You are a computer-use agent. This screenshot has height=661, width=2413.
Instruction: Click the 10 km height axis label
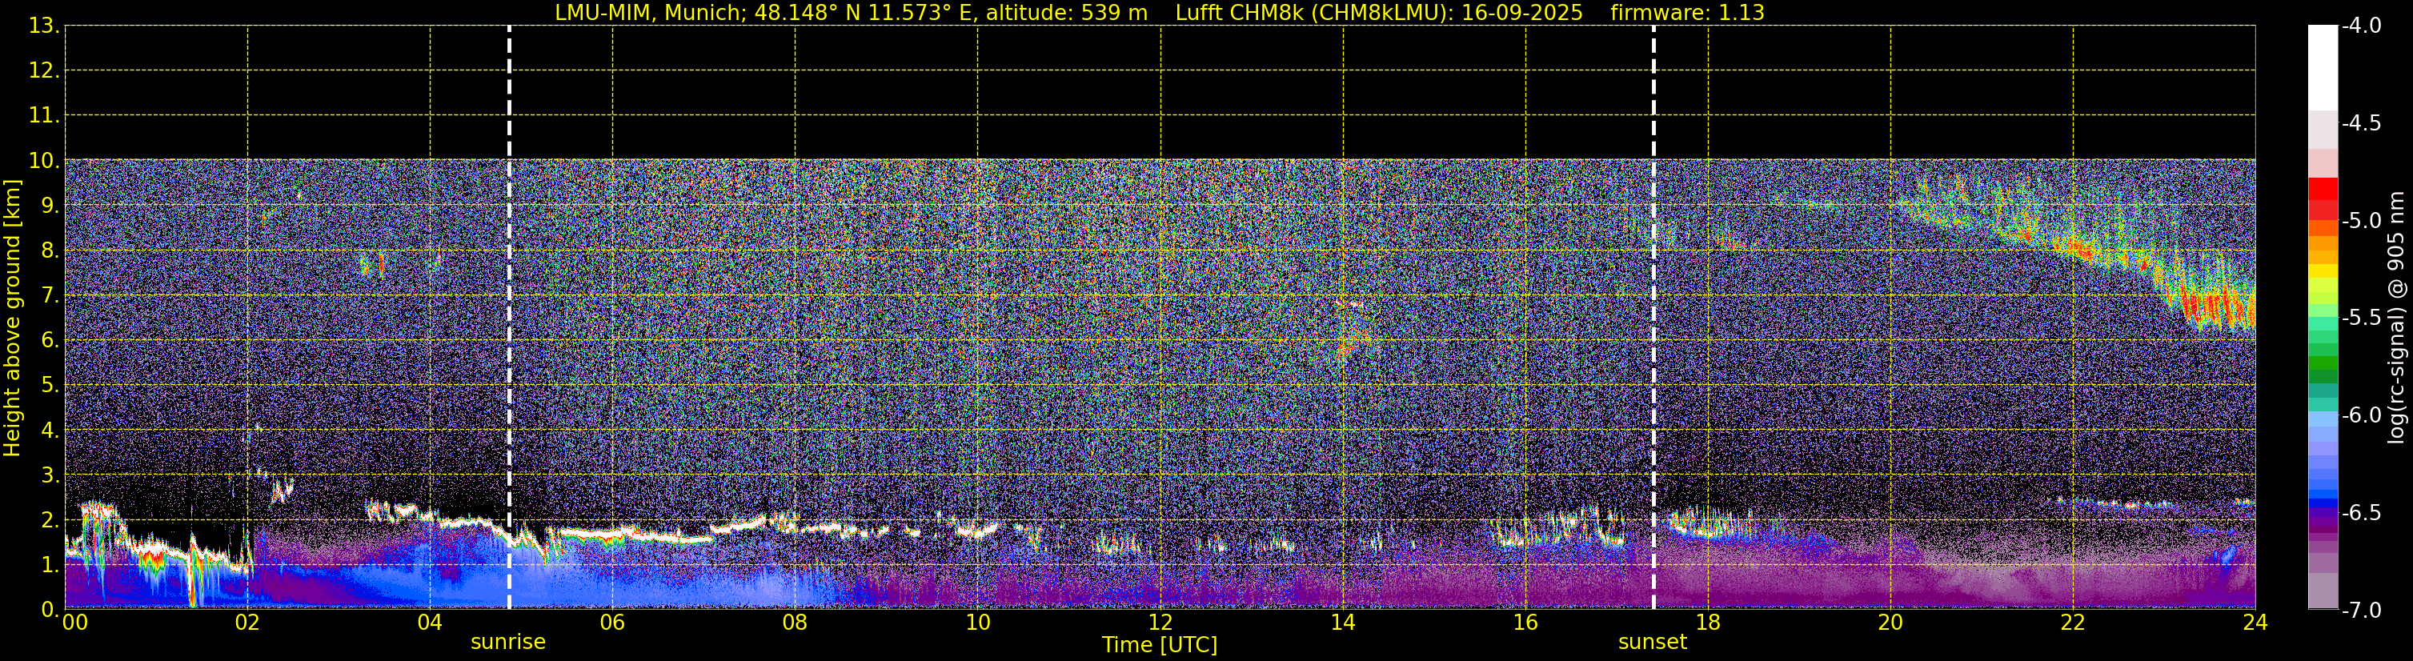pos(43,161)
